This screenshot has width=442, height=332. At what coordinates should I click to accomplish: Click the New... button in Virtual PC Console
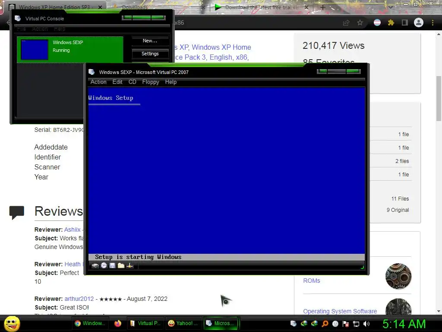pos(150,41)
